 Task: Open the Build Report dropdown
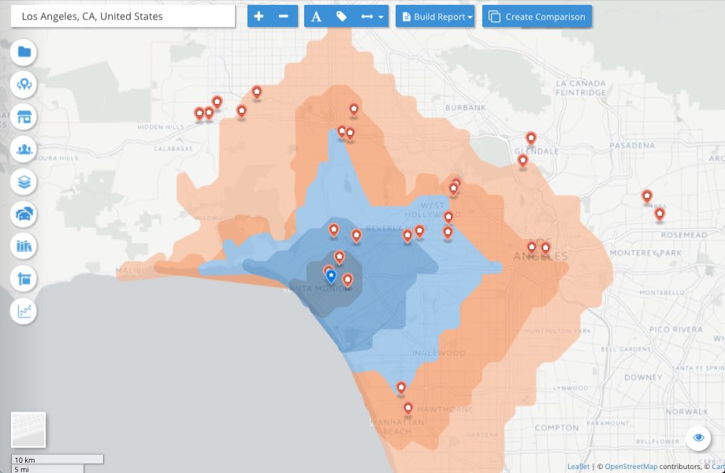pyautogui.click(x=435, y=16)
